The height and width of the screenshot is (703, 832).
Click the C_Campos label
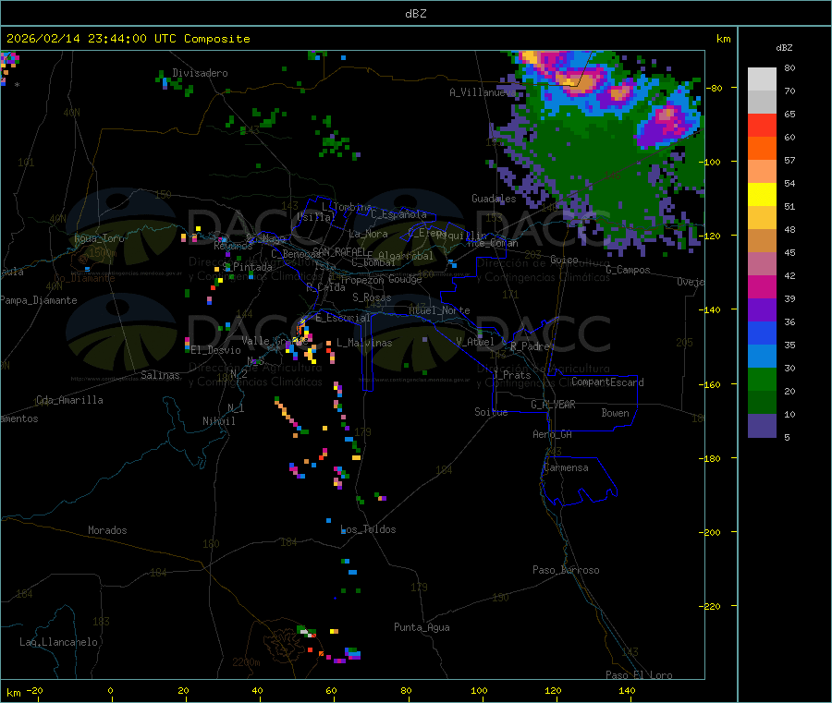coord(628,270)
